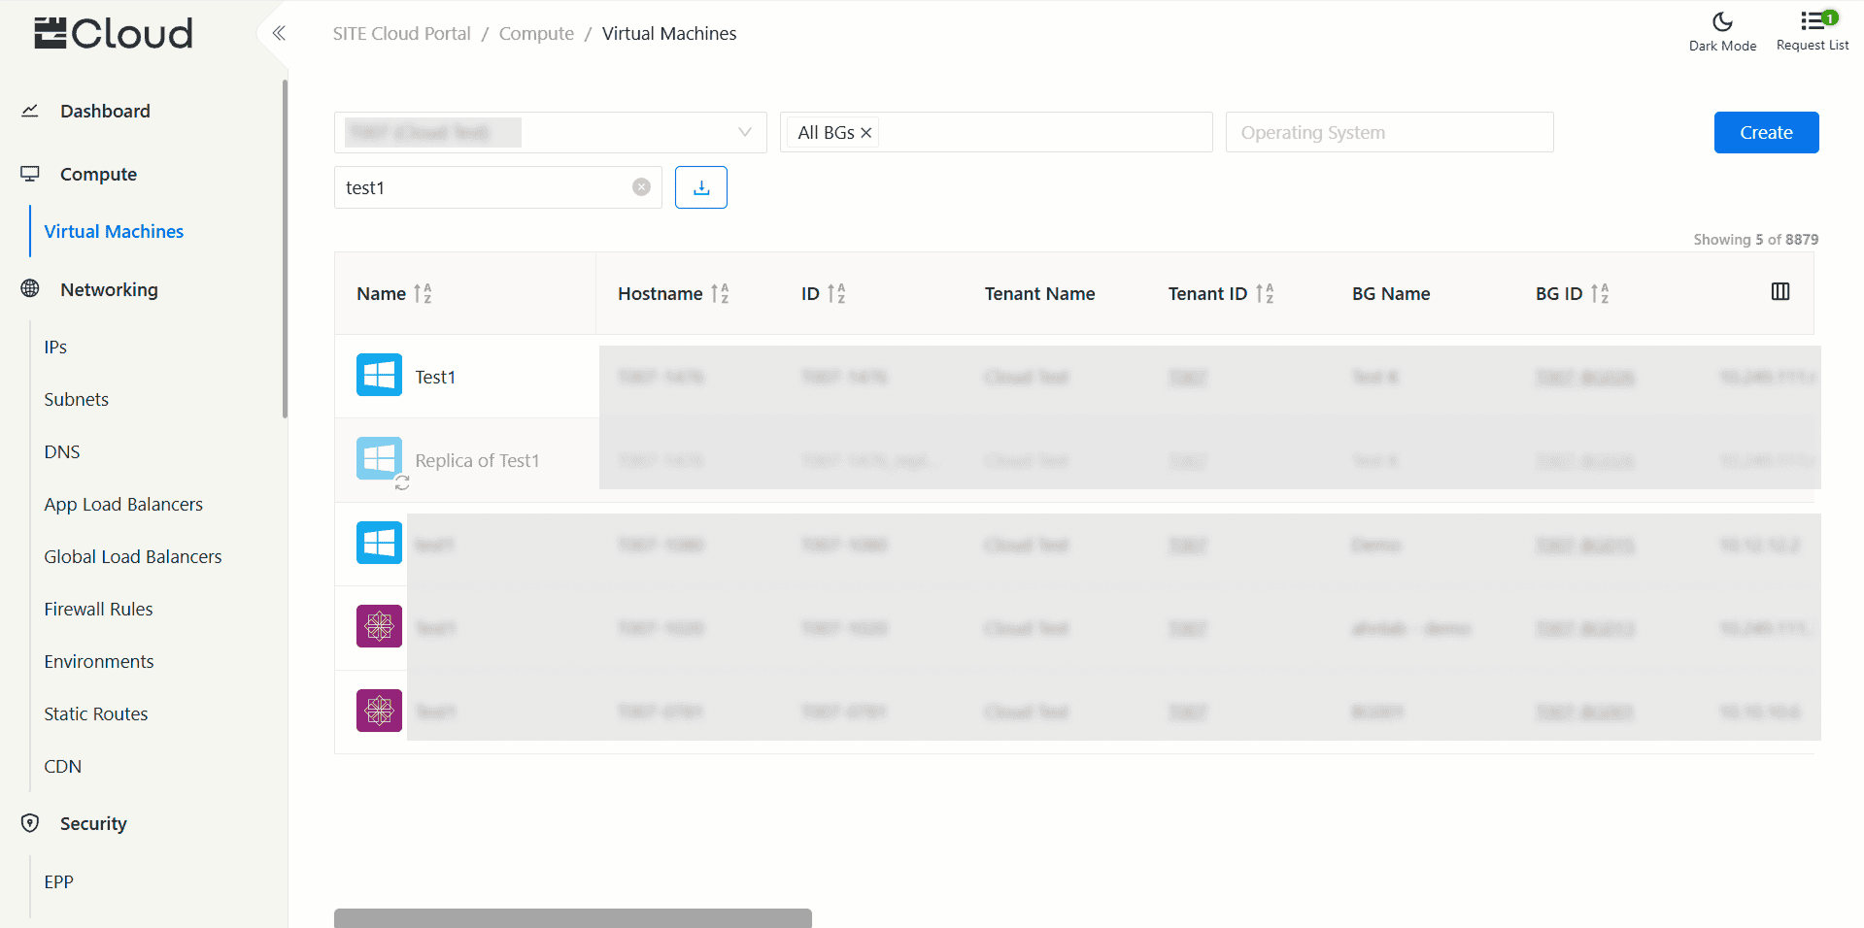Viewport: 1864px width, 928px height.
Task: Open Dashboard from the sidebar
Action: tap(105, 111)
